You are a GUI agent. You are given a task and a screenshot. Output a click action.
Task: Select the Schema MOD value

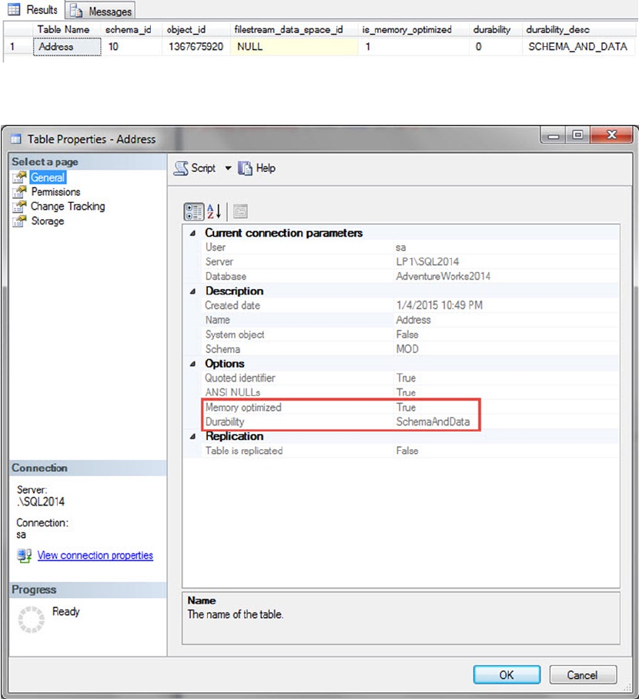(x=407, y=349)
